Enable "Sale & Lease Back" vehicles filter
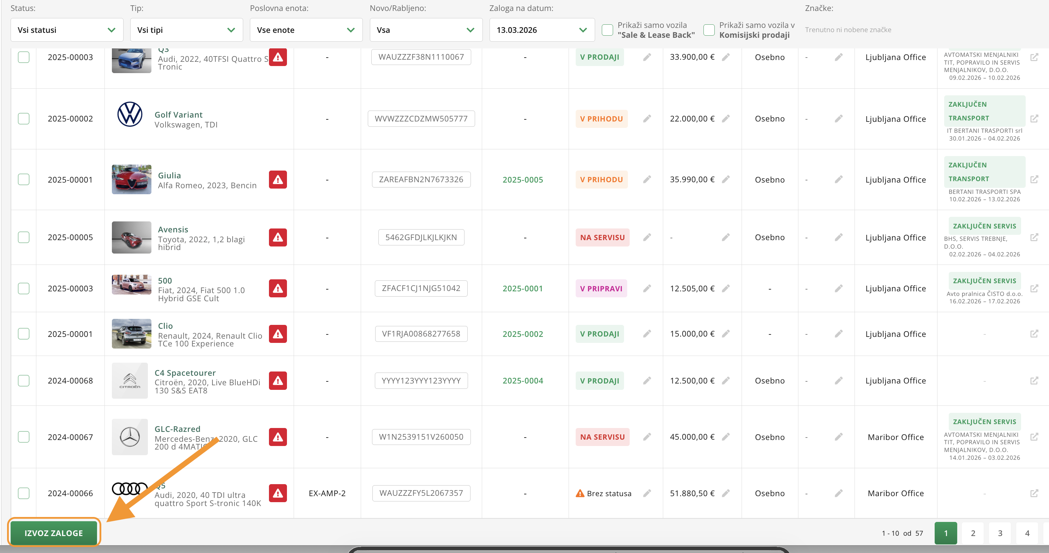 coord(607,30)
